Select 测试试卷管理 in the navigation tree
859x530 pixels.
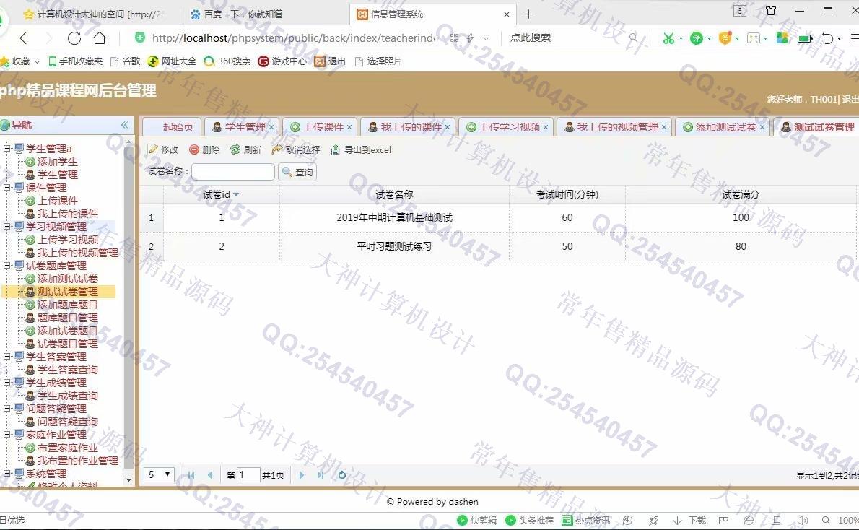(67, 292)
